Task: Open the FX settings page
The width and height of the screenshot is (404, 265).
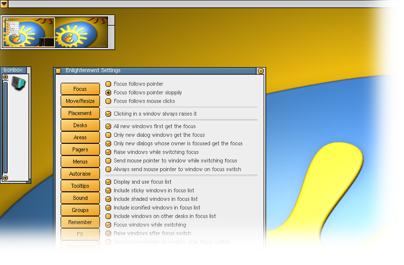Action: [x=80, y=234]
